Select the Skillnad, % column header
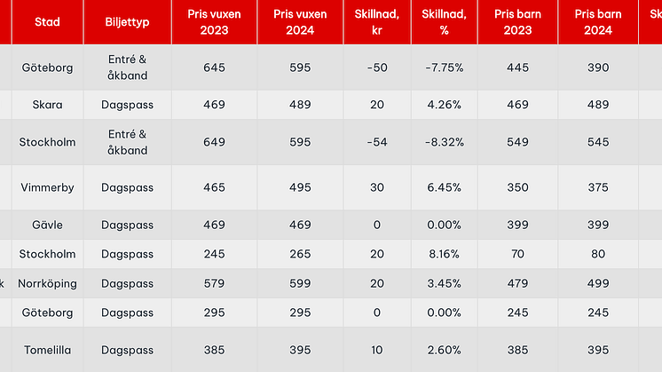The image size is (662, 372). tap(443, 21)
